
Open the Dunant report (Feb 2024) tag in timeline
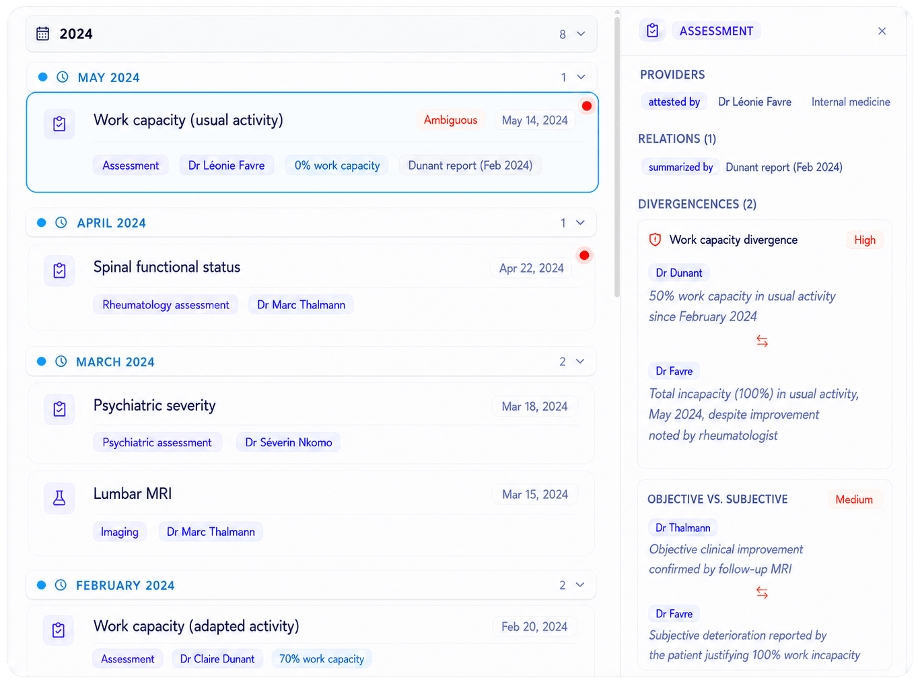tap(470, 165)
